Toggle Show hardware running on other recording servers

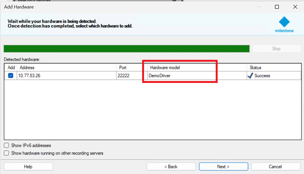click(7, 153)
